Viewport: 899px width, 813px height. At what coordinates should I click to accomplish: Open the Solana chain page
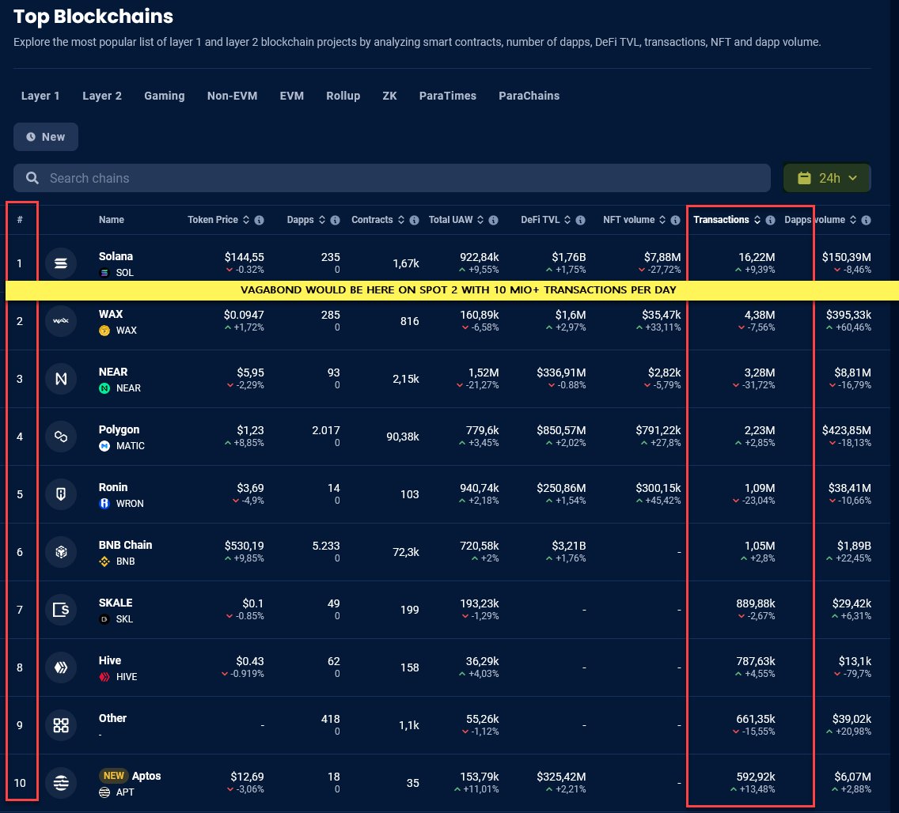click(x=116, y=256)
